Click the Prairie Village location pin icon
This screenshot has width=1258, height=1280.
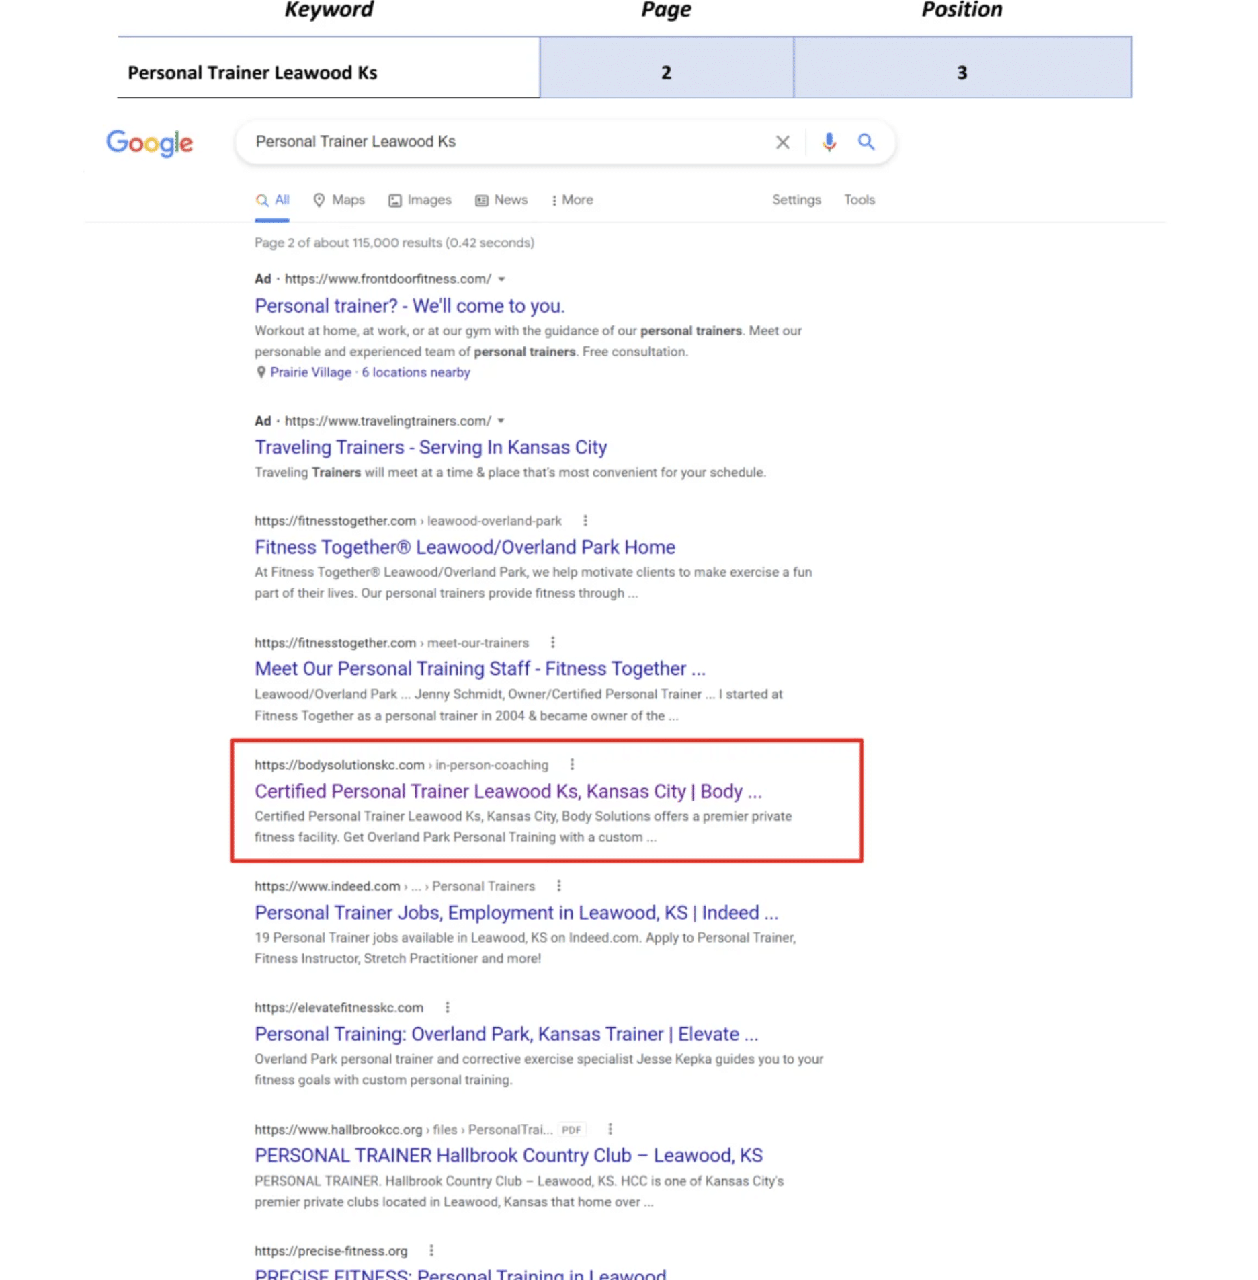pos(261,372)
